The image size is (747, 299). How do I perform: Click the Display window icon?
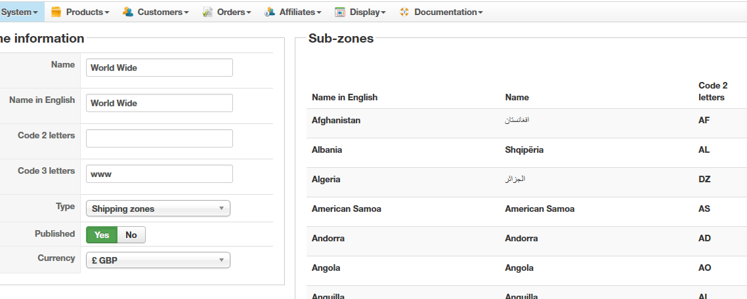[x=340, y=12]
